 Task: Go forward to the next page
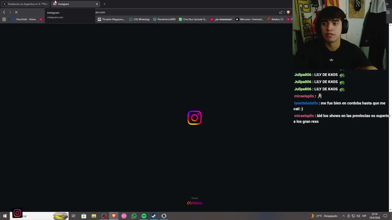(x=10, y=12)
